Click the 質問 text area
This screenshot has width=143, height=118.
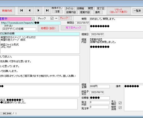point(116,25)
